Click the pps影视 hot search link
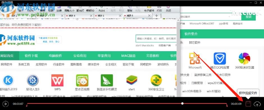The image size is (264, 110). (224, 24)
